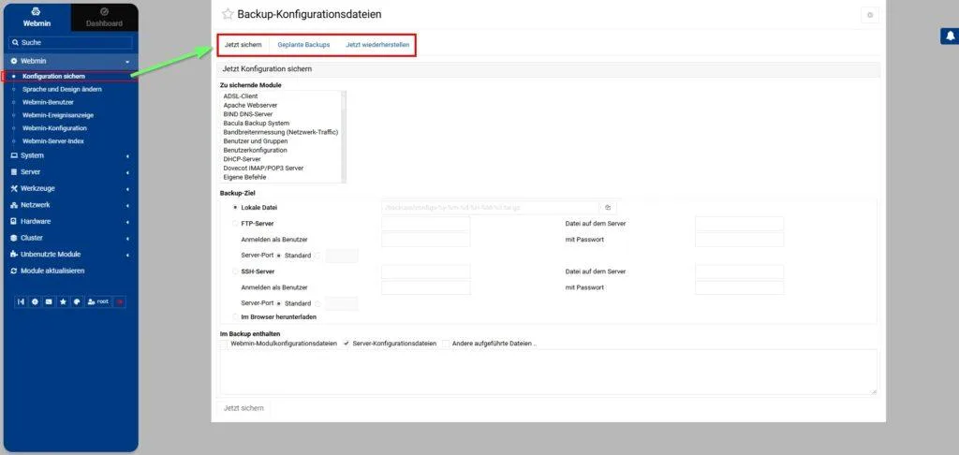Image resolution: width=959 pixels, height=455 pixels.
Task: Open the notifications bell
Action: 948,37
